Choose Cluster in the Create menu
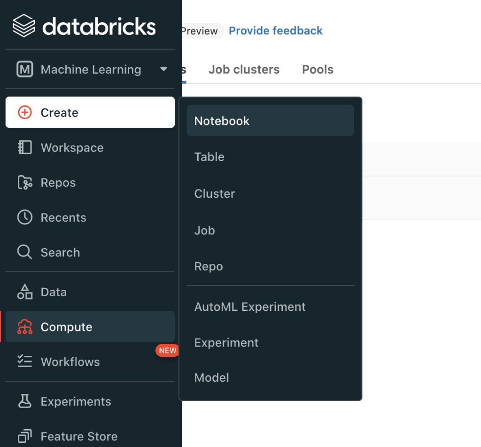The height and width of the screenshot is (447, 481). coord(215,193)
